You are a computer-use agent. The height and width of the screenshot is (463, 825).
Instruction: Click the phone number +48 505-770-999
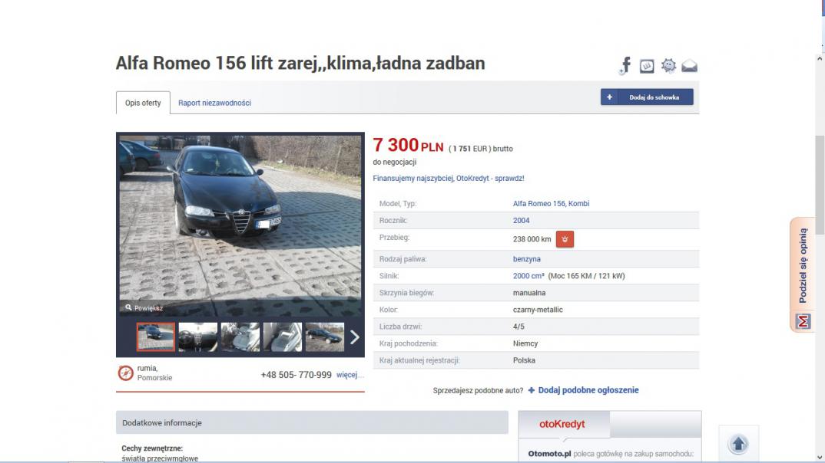[x=297, y=375]
